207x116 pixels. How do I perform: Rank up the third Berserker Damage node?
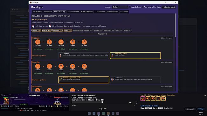(x=61, y=66)
